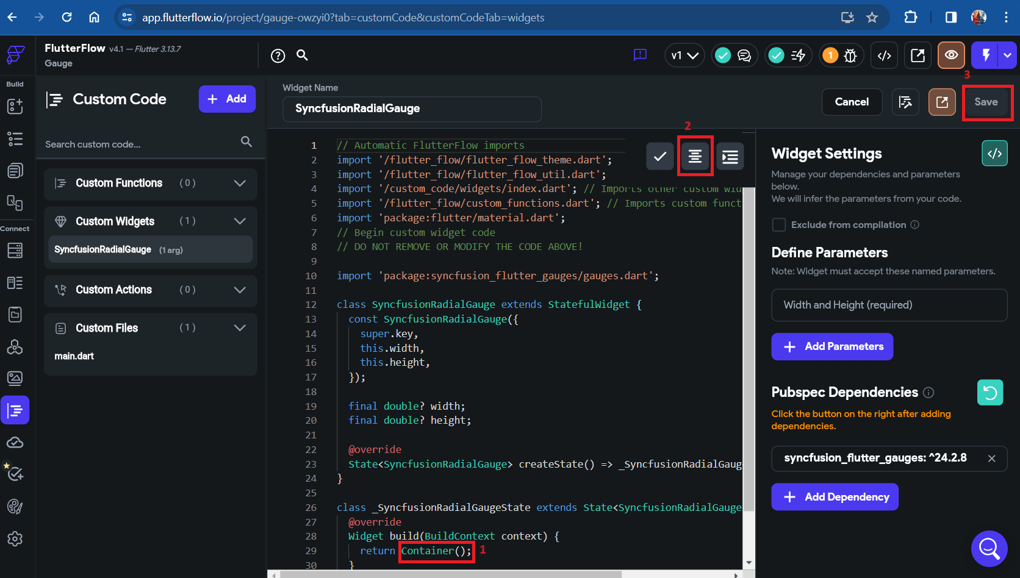Open the App Settings gear icon

click(x=15, y=539)
